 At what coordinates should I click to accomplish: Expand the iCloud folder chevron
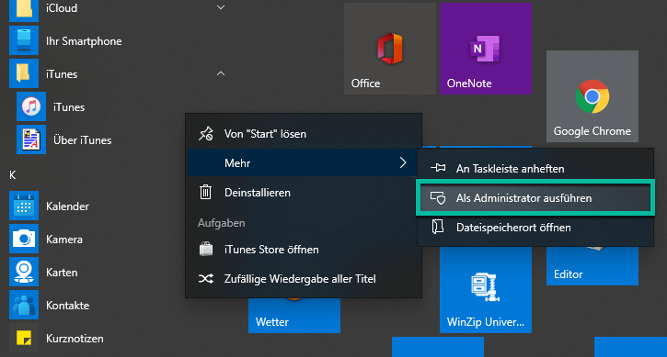221,7
